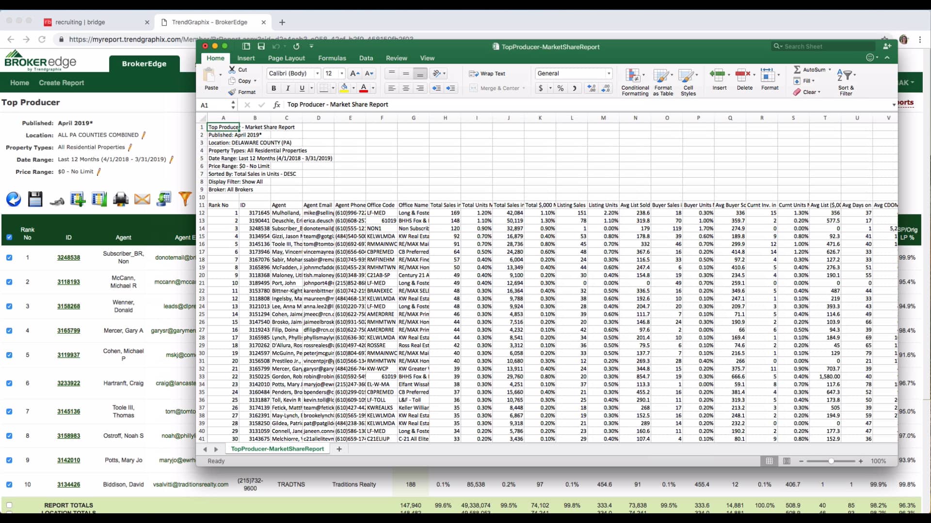The image size is (931, 523).
Task: Check the REPORT TOTALS row checkbox
Action: [x=9, y=505]
